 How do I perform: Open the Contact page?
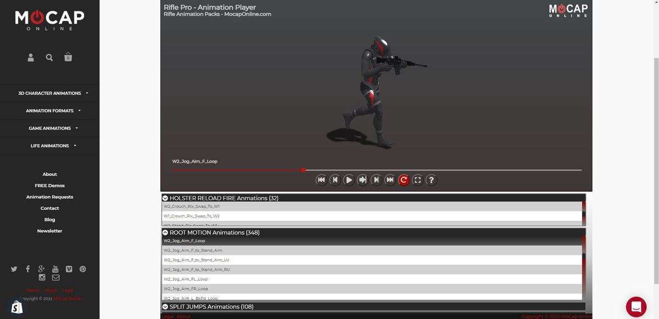pos(49,208)
